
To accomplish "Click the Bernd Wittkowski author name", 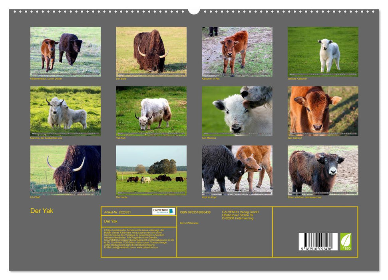I will pyautogui.click(x=190, y=223).
